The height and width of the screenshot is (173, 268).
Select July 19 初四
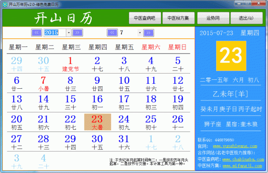coord(178,103)
